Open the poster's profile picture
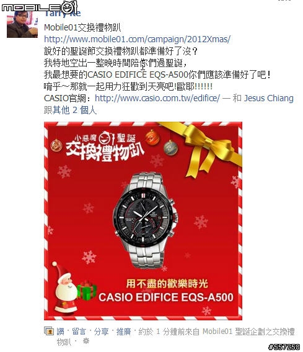This screenshot has width=303, height=352. click(22, 24)
